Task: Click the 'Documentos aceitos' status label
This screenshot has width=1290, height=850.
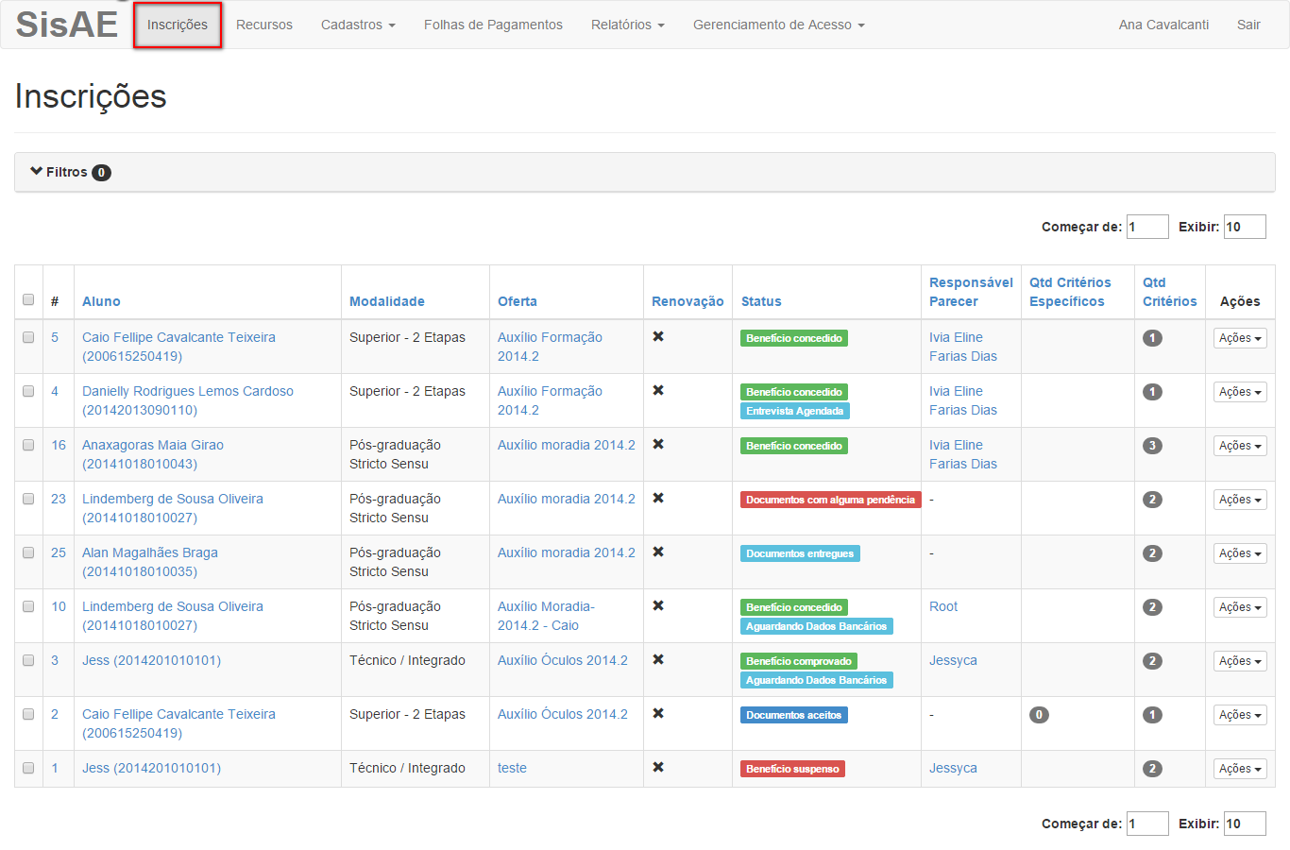Action: [x=794, y=715]
